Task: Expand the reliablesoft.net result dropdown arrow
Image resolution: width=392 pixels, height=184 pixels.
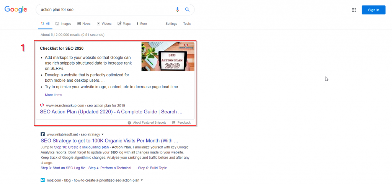Action: click(103, 134)
